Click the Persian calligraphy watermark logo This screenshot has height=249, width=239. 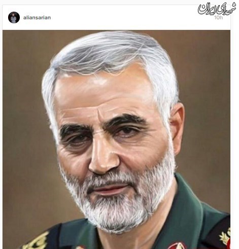pos(217,9)
